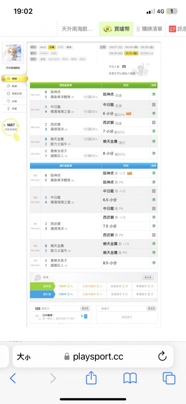Click the 6 小分 贏50% prediction
The width and height of the screenshot is (186, 404).
pos(117,114)
